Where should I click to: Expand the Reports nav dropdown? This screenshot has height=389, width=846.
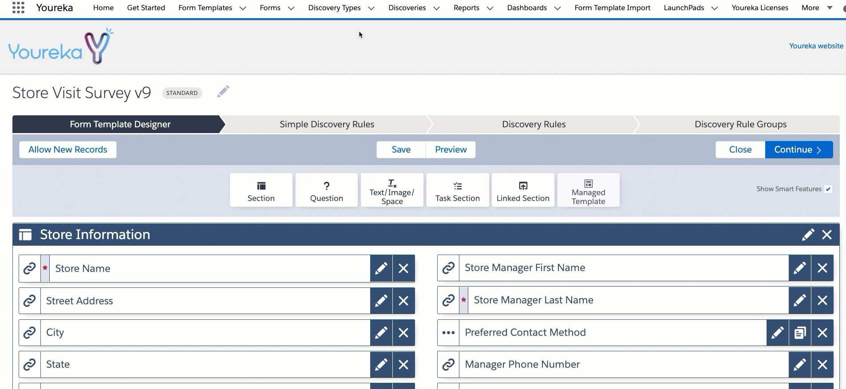(490, 8)
